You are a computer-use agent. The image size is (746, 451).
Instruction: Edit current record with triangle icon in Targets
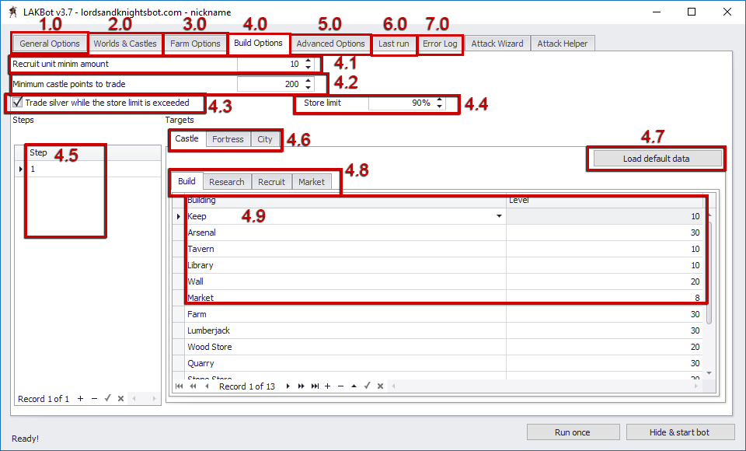(x=354, y=386)
